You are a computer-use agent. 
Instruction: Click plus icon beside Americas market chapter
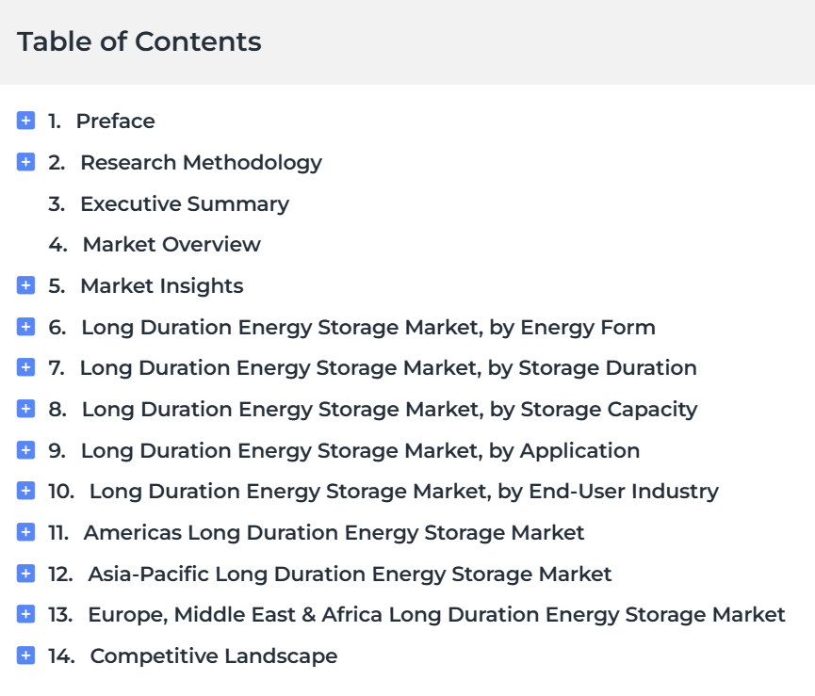(x=26, y=532)
